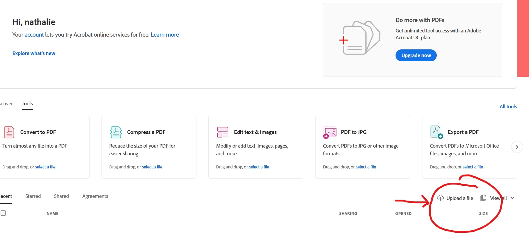529x233 pixels.
Task: Click the Do more with PDFs heading
Action: [420, 20]
